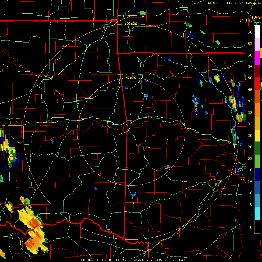Pick the light blue legend swatch

(x=257, y=200)
